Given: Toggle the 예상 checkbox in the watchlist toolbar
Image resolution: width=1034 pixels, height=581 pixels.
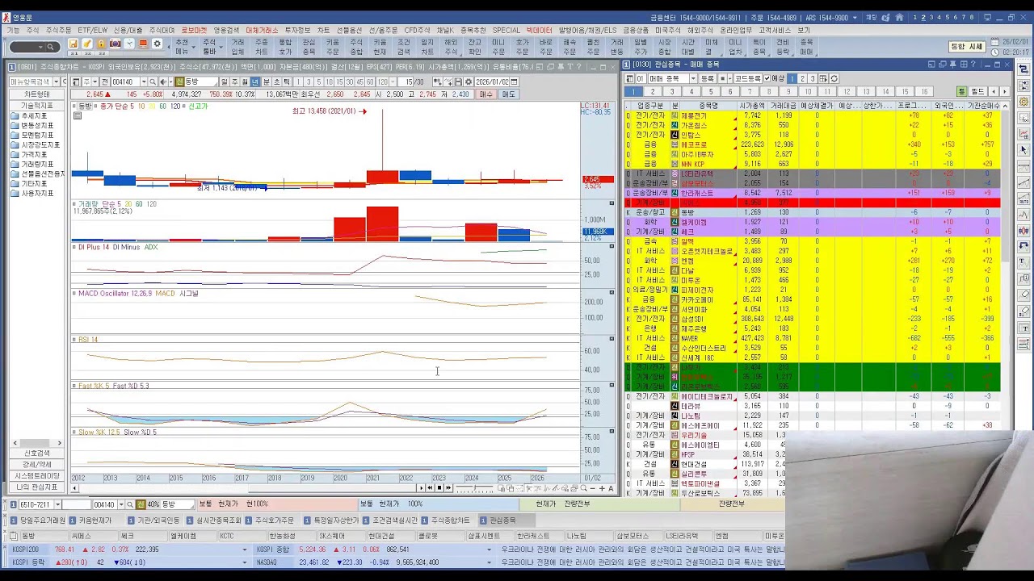Looking at the screenshot, I should coord(767,78).
